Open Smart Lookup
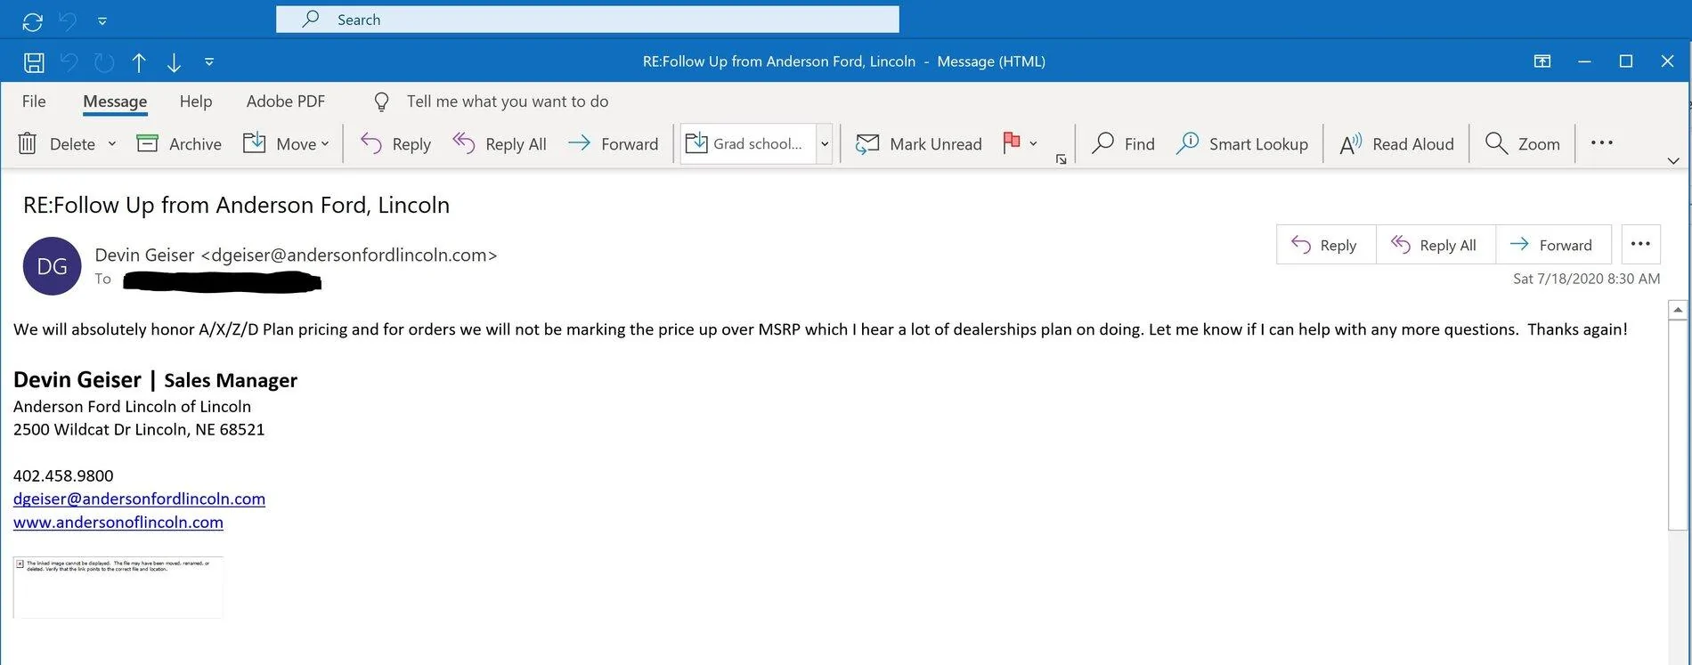The height and width of the screenshot is (665, 1692). pyautogui.click(x=1242, y=143)
